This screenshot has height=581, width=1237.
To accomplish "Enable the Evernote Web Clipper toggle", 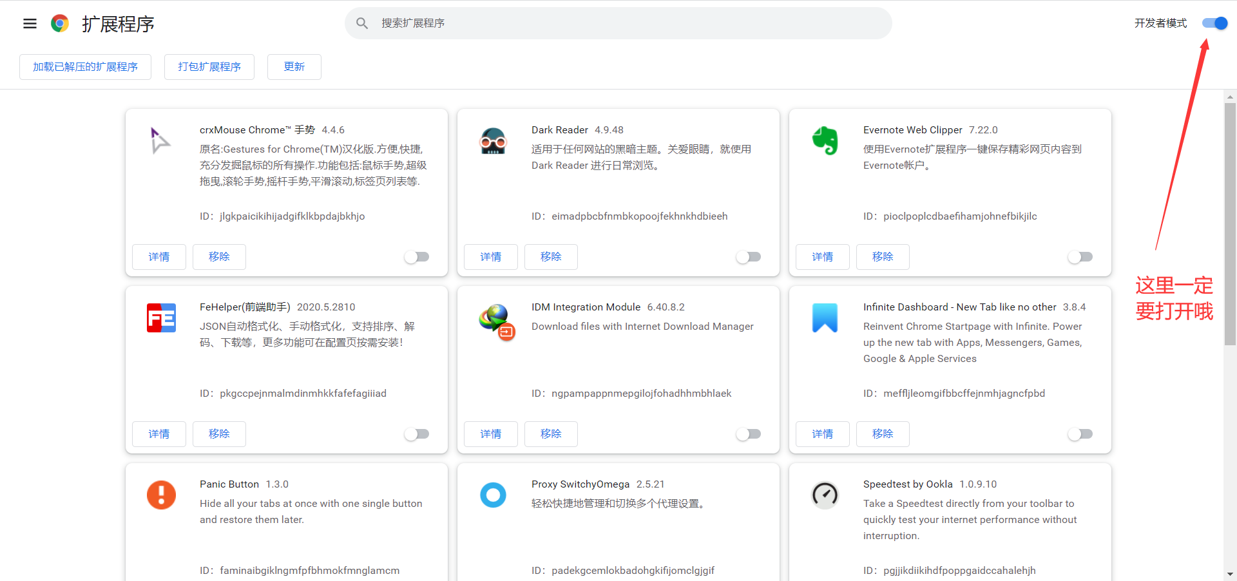I will 1080,257.
